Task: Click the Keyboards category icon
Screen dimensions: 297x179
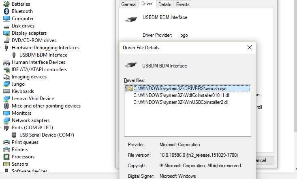Action: point(6,91)
